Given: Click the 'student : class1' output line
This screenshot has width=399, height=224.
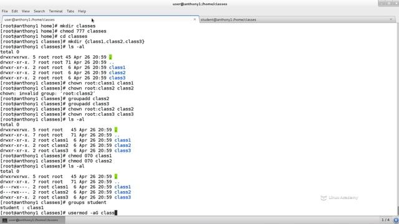Looking at the screenshot, I should click(22, 208).
